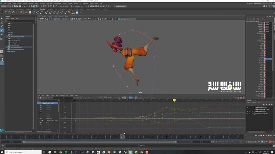Expand Rotate Order entry in Graph Editor outliner
Viewport: 275px width, 154px height.
[38, 118]
